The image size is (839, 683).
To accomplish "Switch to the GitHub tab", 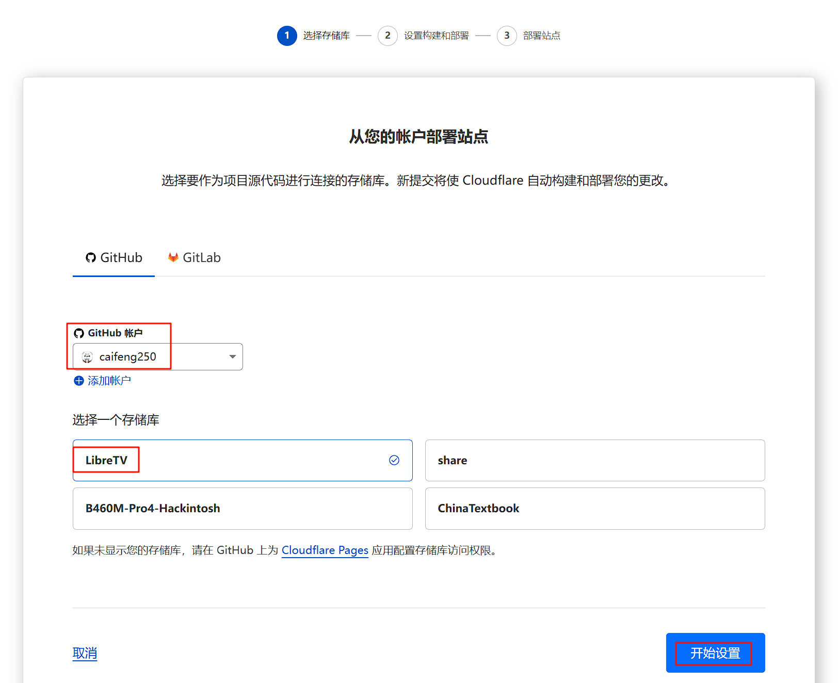I will point(114,258).
